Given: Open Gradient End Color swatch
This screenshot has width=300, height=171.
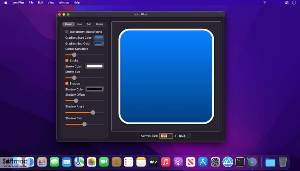Looking at the screenshot, I should click(99, 43).
